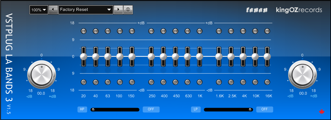Viewport: 331px width, 120px height.
Task: Click the fanan logo
Action: [x=257, y=10]
